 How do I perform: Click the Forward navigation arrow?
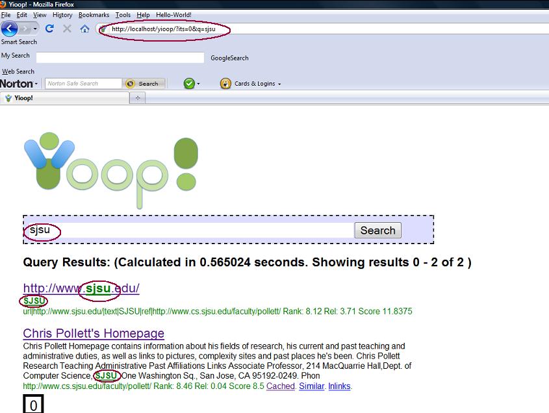tap(25, 29)
